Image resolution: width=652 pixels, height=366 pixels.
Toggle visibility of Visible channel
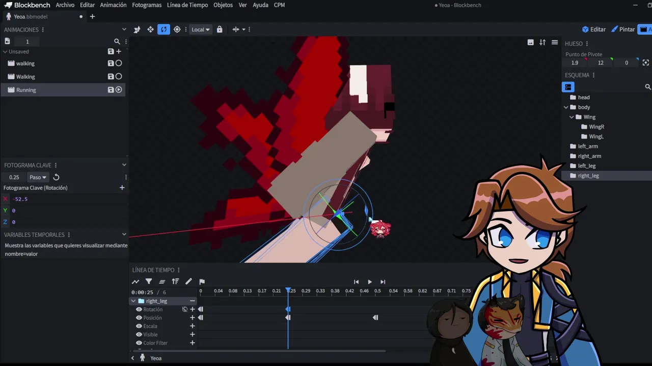click(139, 334)
